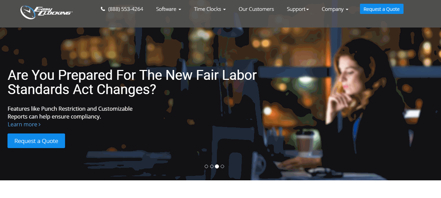Image resolution: width=441 pixels, height=198 pixels.
Task: Click the caret arrow next to Software
Action: (x=180, y=10)
